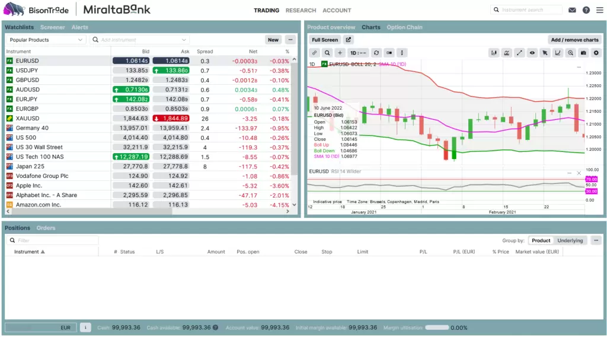Open the mail messages envelope icon
The width and height of the screenshot is (607, 337).
[572, 10]
